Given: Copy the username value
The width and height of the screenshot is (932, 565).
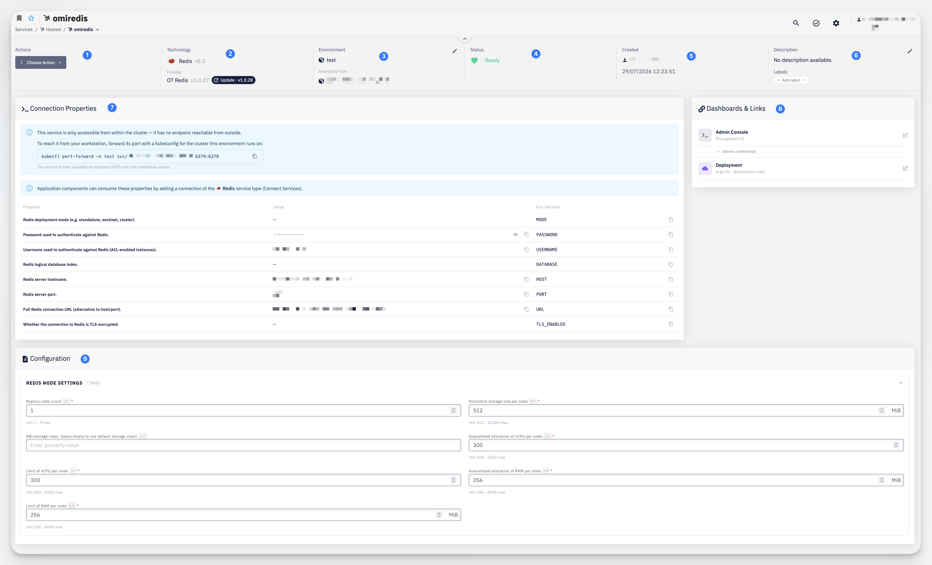Looking at the screenshot, I should (526, 249).
